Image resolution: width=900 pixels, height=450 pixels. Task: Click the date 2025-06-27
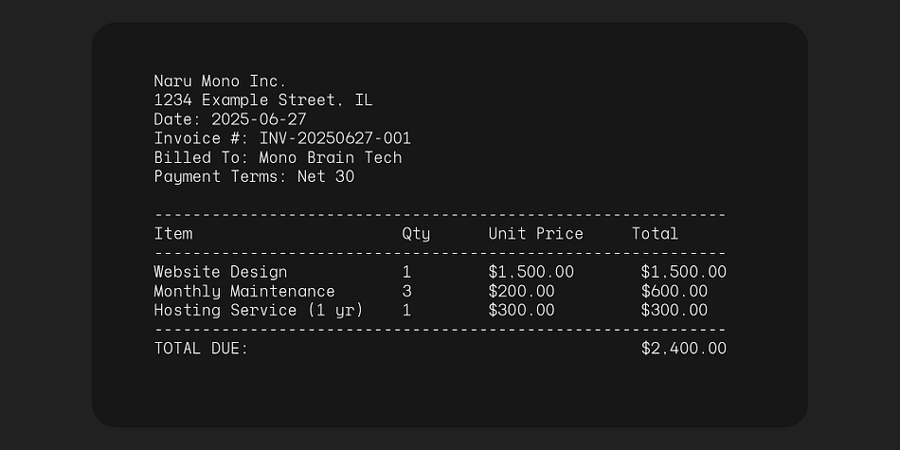tap(259, 119)
